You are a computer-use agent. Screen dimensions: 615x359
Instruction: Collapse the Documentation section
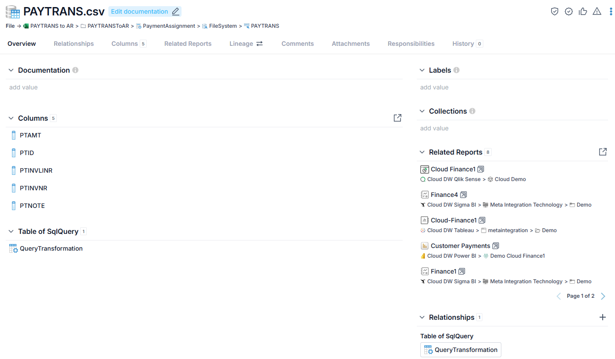pyautogui.click(x=11, y=70)
